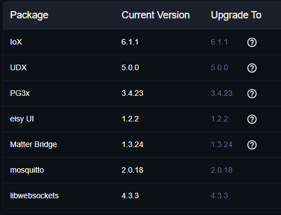281x215 pixels.
Task: Select the PG3x package name
Action: point(20,93)
